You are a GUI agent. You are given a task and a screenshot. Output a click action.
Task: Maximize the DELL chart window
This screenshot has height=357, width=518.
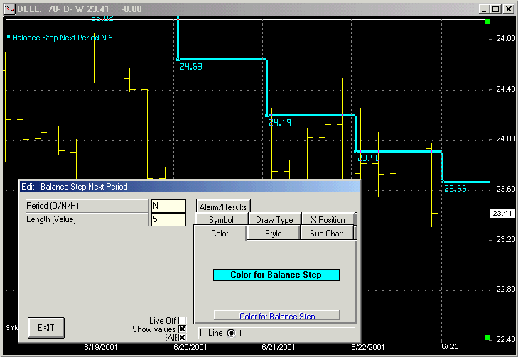tap(496, 9)
